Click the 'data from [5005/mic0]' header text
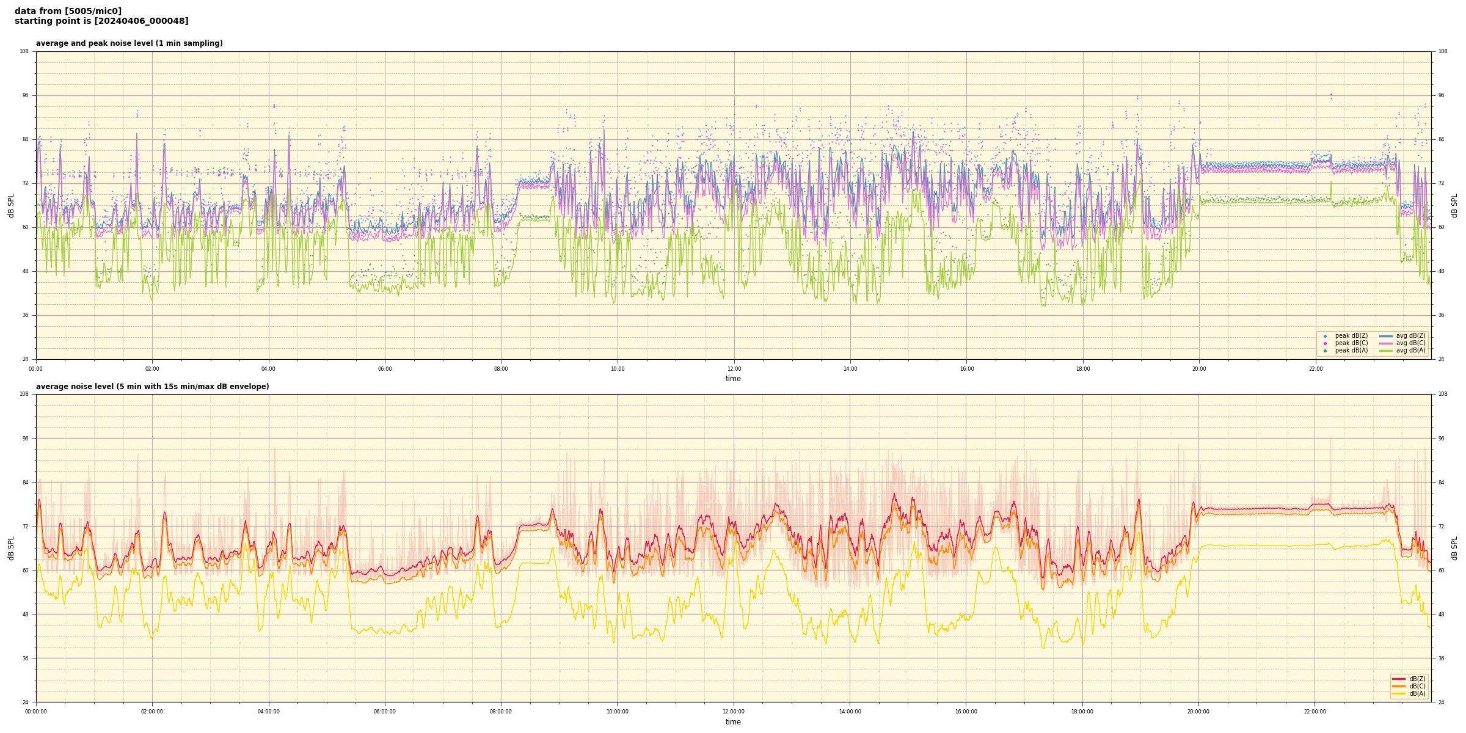The image size is (1466, 733). [68, 11]
